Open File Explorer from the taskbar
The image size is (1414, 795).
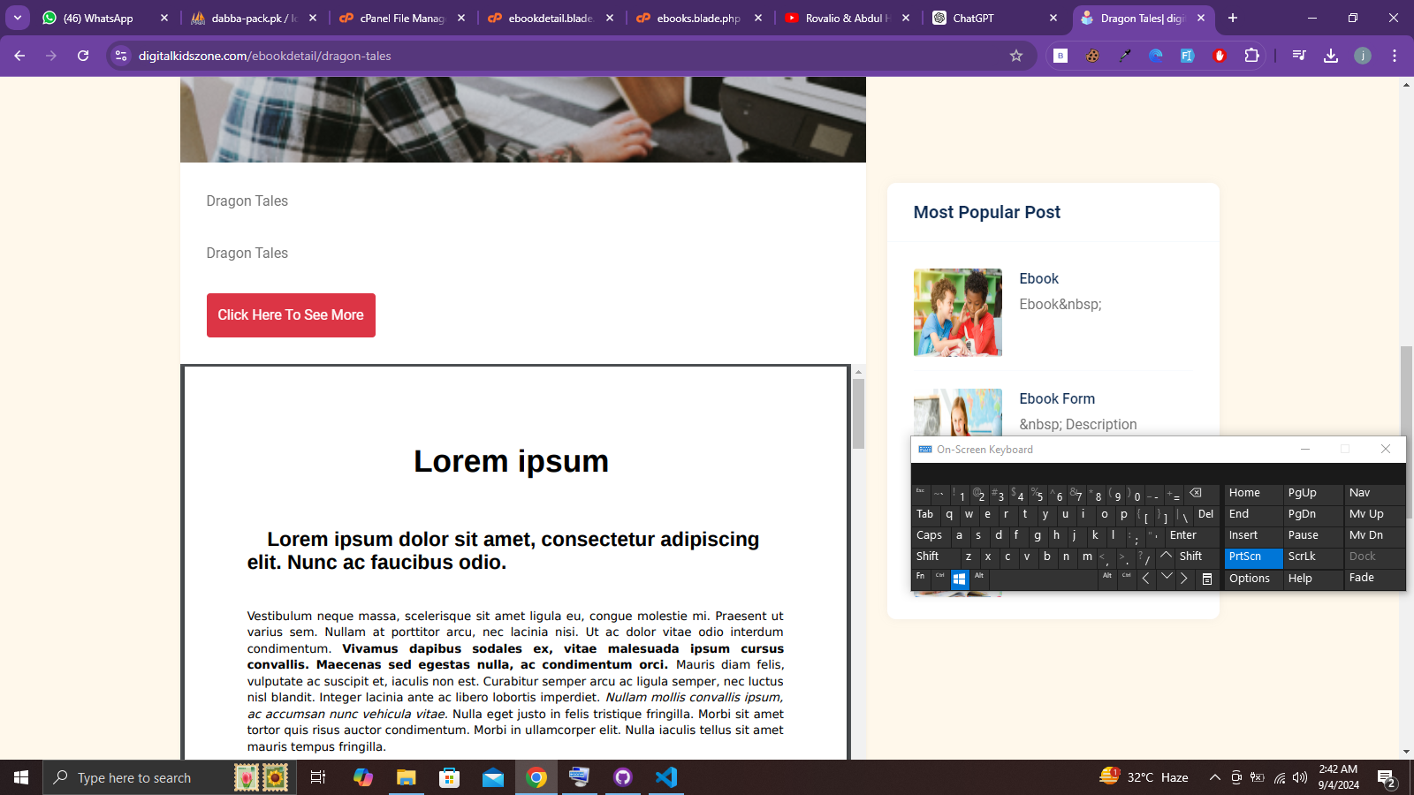[x=406, y=777]
